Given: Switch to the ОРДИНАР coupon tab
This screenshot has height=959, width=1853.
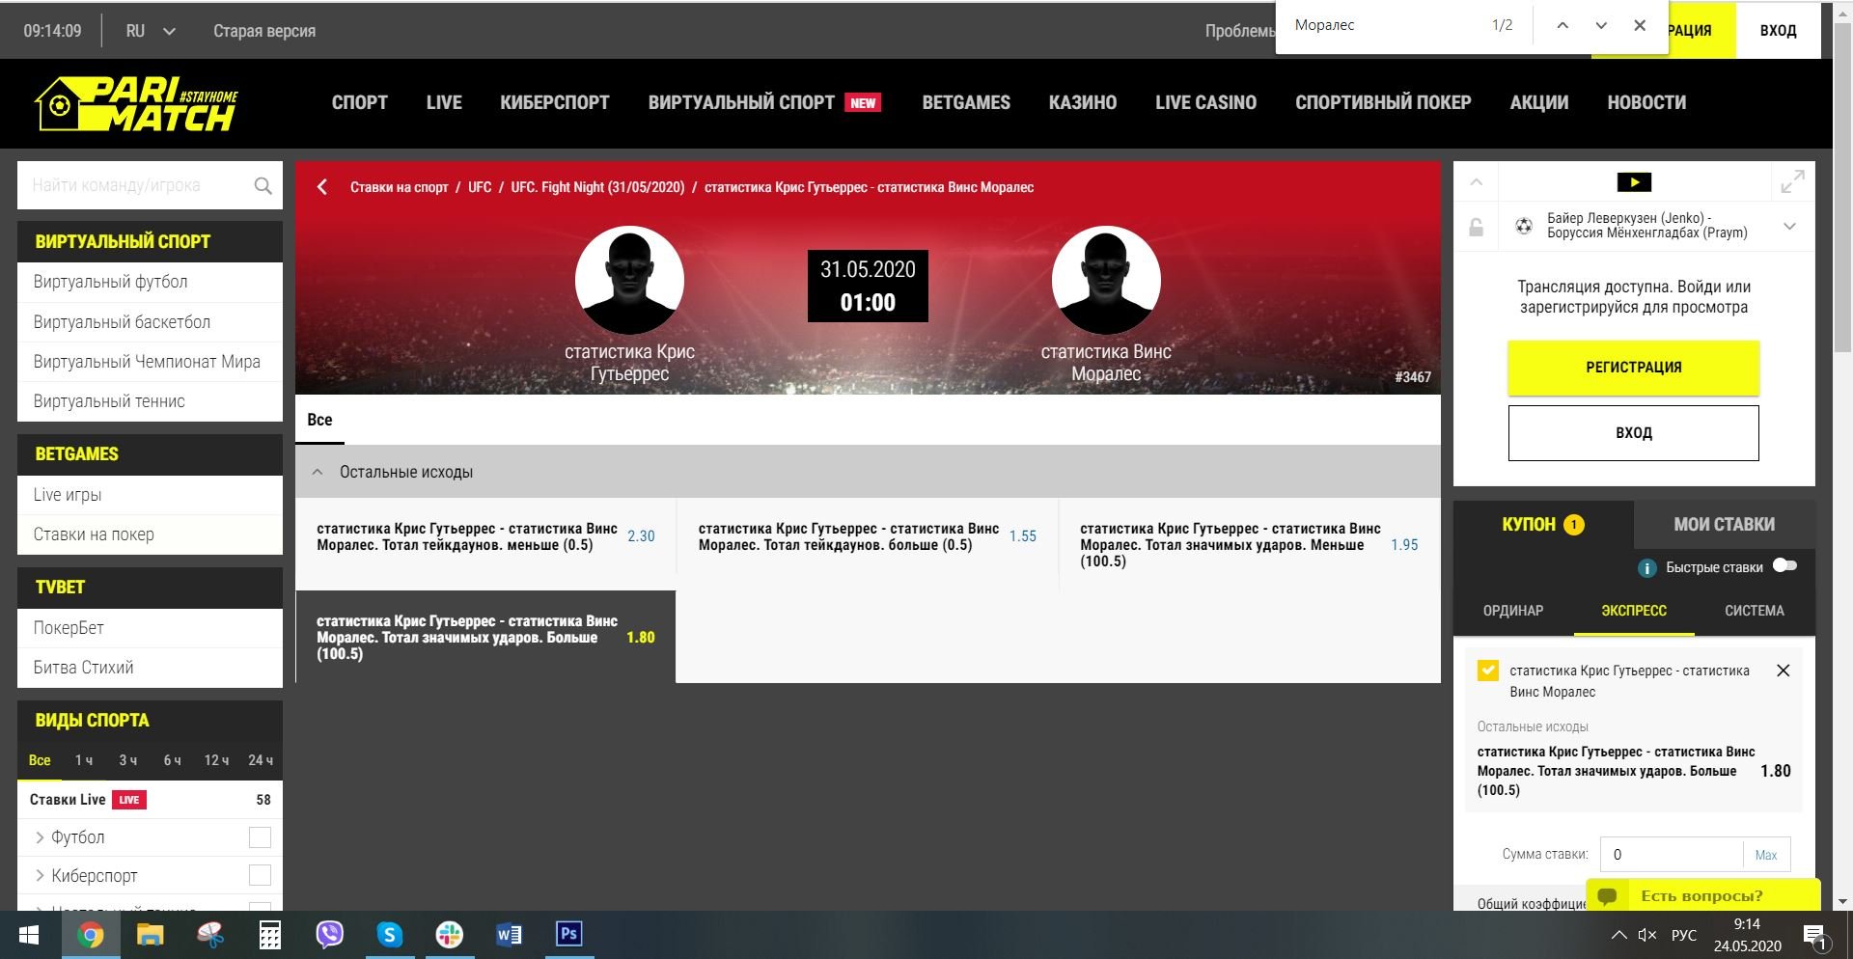Looking at the screenshot, I should (x=1512, y=611).
